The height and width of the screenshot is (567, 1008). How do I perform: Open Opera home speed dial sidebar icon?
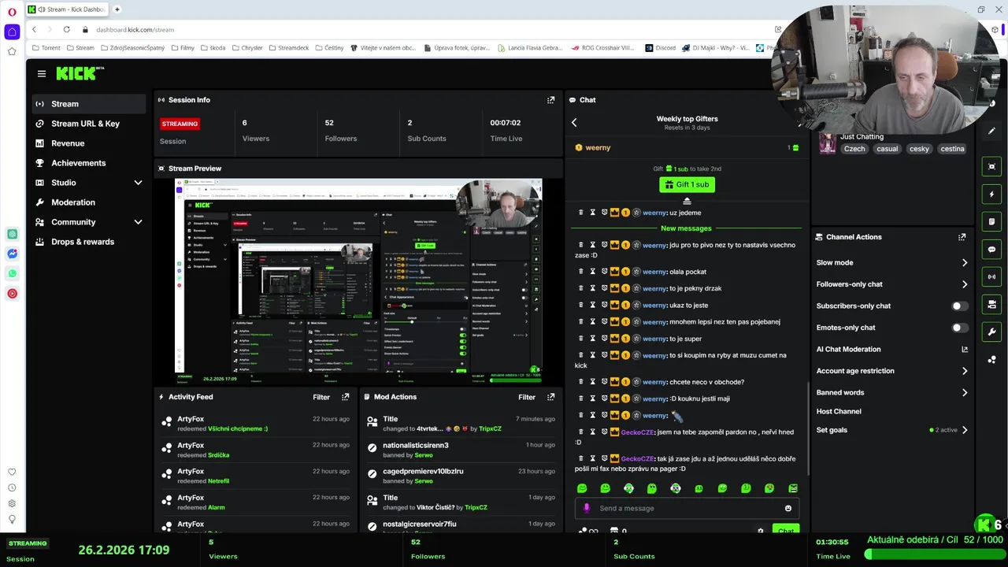(x=12, y=31)
